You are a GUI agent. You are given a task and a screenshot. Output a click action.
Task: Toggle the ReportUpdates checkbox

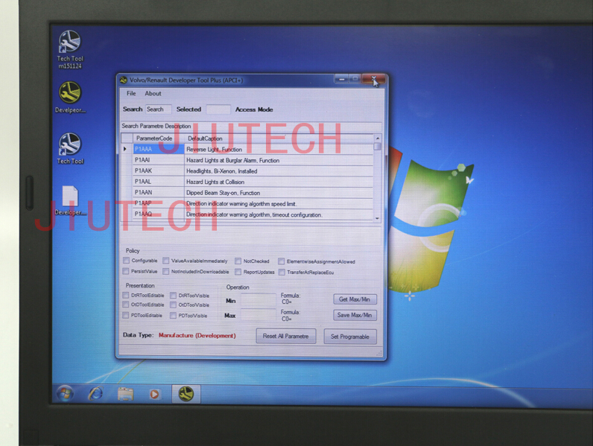(x=238, y=272)
